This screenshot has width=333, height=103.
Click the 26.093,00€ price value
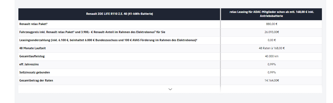point(272,32)
